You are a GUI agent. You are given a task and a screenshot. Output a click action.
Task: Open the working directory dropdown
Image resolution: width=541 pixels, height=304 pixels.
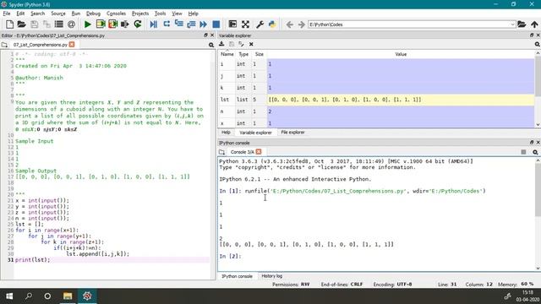512,24
